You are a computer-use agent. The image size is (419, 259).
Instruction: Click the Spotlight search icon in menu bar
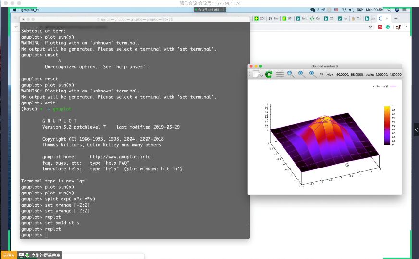389,9
